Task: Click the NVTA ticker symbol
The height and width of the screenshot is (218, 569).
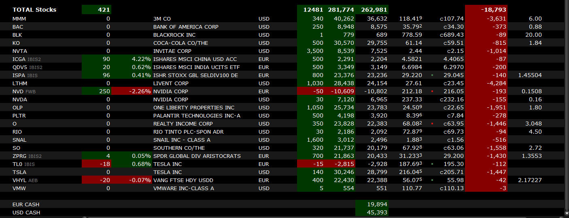Action: [19, 51]
